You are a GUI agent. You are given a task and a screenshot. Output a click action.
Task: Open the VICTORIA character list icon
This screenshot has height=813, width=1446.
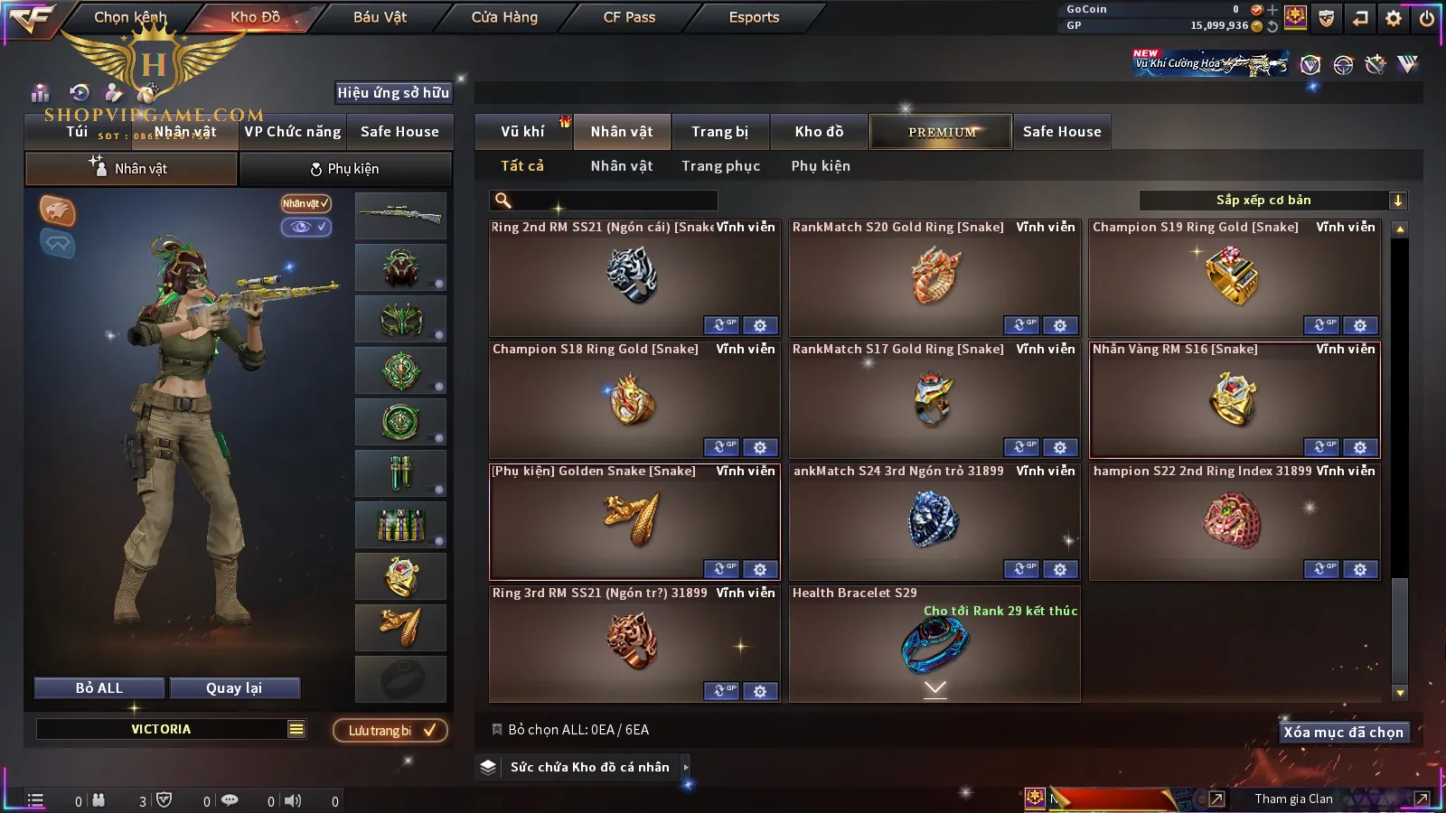[296, 729]
